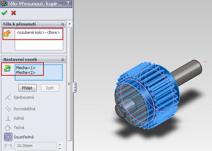Click the Zpět button
This screenshot has width=212, height=151.
point(50,88)
